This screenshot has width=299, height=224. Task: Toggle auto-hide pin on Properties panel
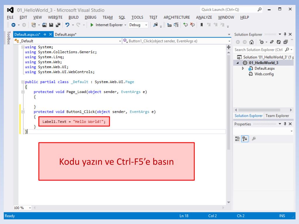285,124
